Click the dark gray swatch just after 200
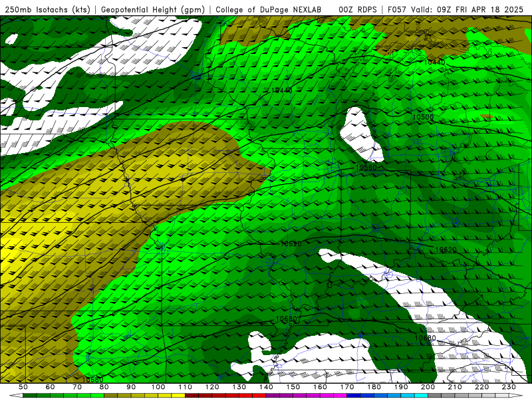532x399 pixels. (x=434, y=396)
